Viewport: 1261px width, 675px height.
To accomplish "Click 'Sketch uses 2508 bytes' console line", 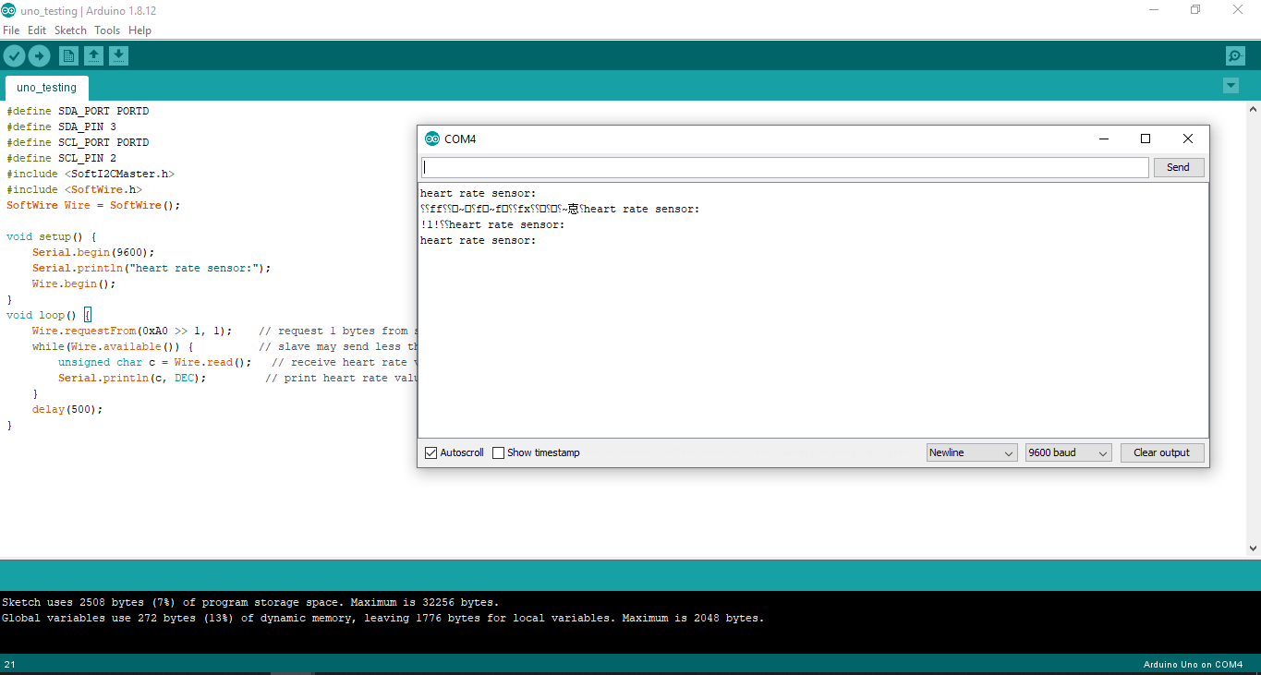I will coord(250,602).
